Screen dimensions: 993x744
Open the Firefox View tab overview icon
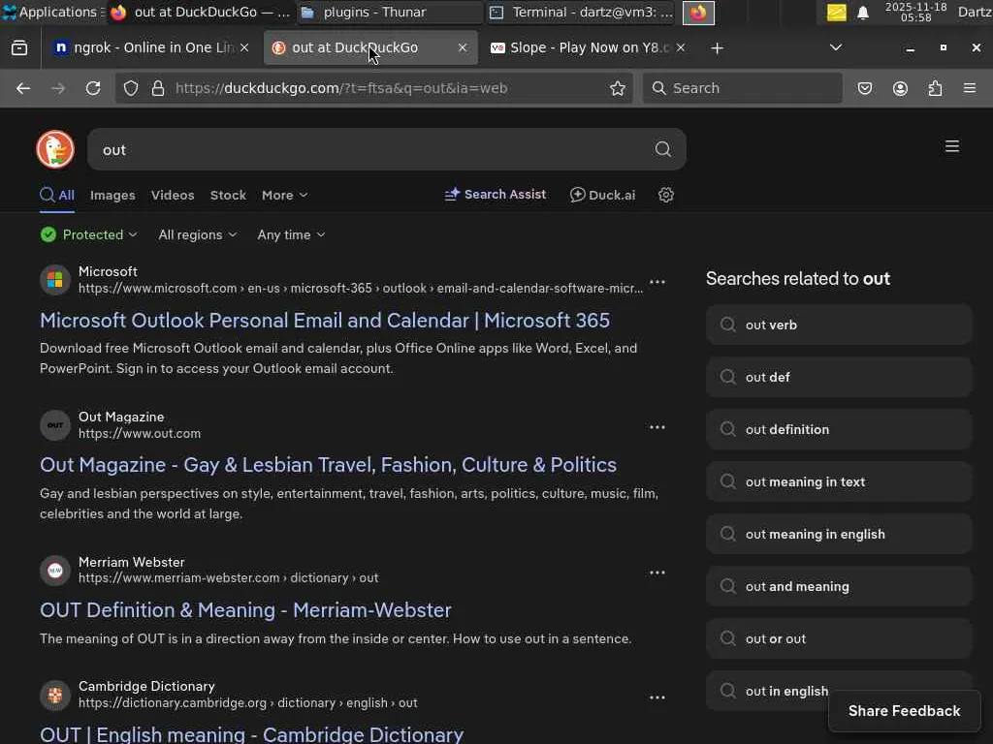click(19, 48)
